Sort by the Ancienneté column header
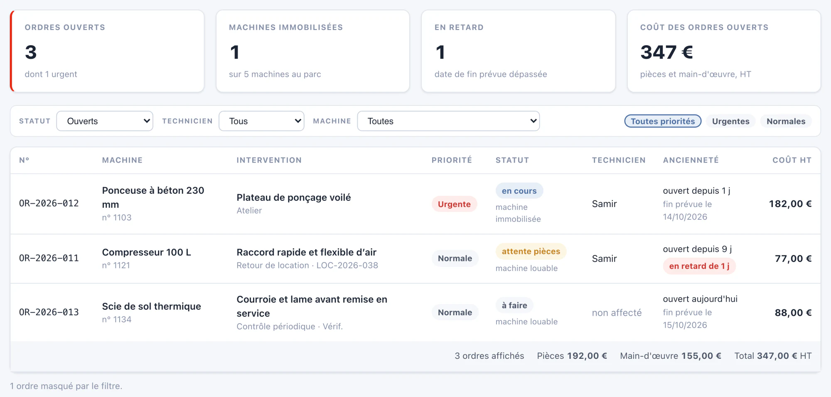 (691, 160)
